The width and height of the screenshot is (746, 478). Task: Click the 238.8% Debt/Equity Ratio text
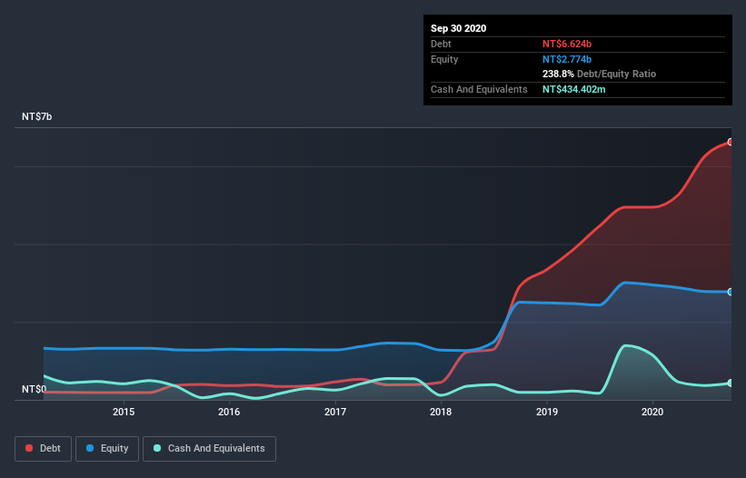[599, 74]
